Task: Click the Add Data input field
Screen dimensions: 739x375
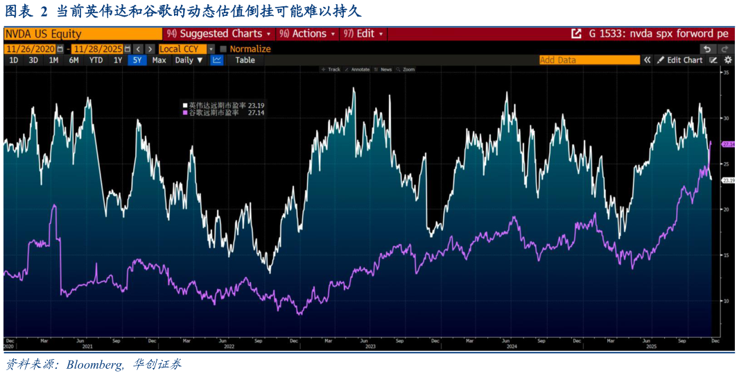Action: pos(589,60)
